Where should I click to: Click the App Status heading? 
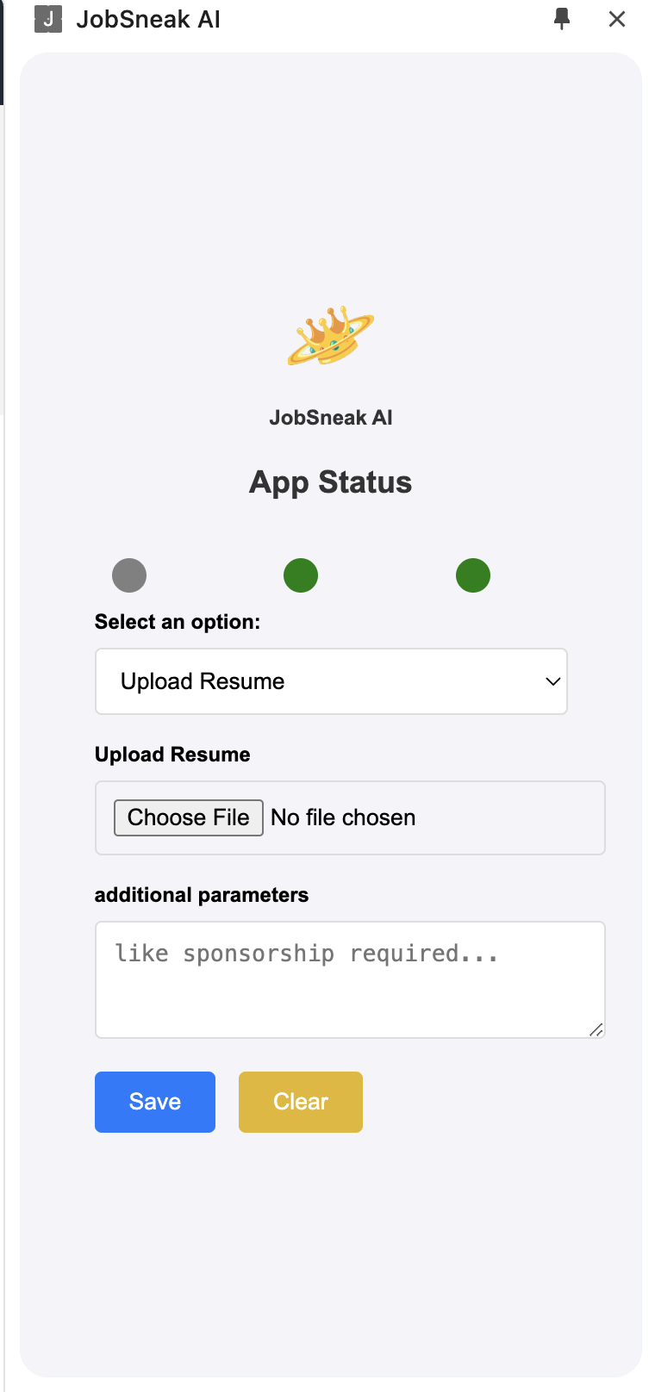pos(331,482)
